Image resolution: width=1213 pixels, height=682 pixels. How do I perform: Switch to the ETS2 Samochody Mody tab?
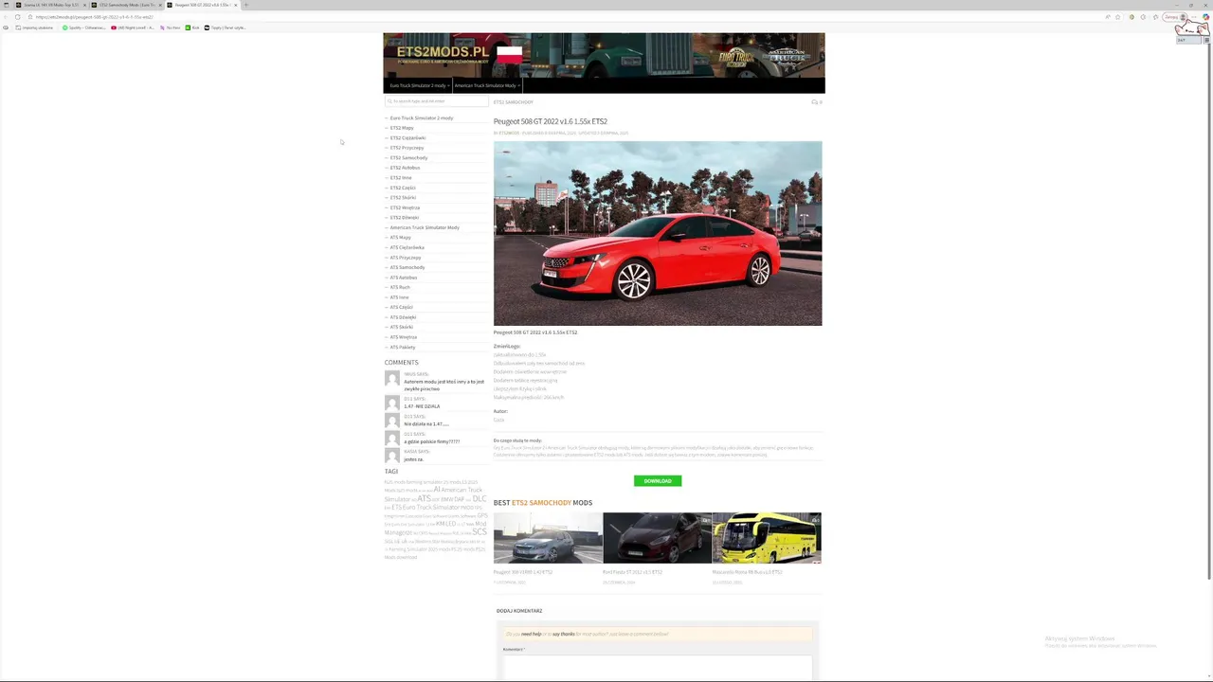(126, 5)
